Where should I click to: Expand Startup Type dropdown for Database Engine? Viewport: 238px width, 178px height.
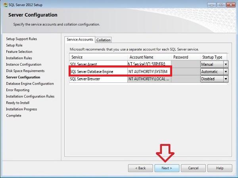[x=226, y=72]
